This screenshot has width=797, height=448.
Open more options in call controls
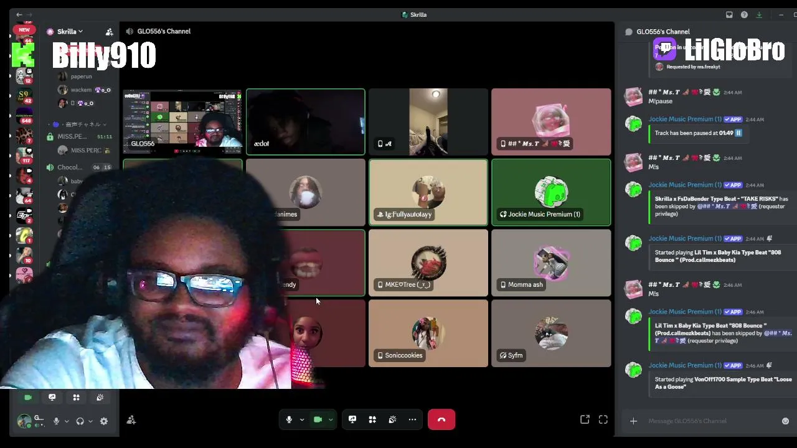(412, 419)
